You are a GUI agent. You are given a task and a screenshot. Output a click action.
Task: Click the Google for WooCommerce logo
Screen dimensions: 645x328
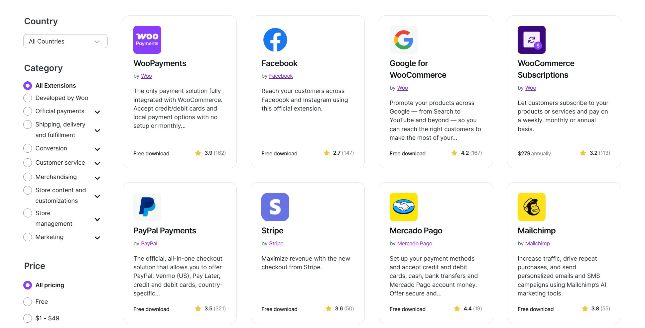tap(403, 40)
